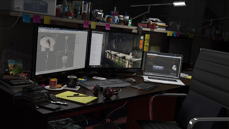Open the orange blog post title link
The width and height of the screenshot is (229, 129).
point(150,62)
